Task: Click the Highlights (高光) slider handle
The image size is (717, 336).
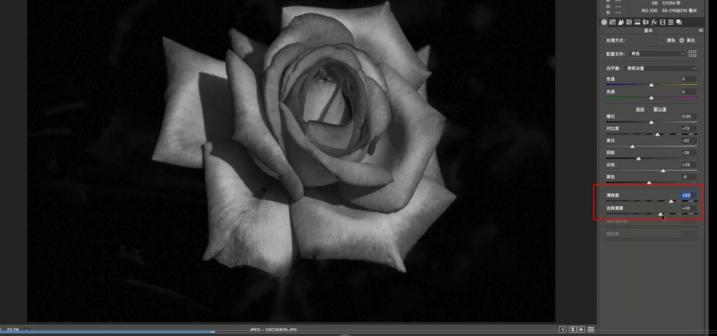Action: click(633, 146)
